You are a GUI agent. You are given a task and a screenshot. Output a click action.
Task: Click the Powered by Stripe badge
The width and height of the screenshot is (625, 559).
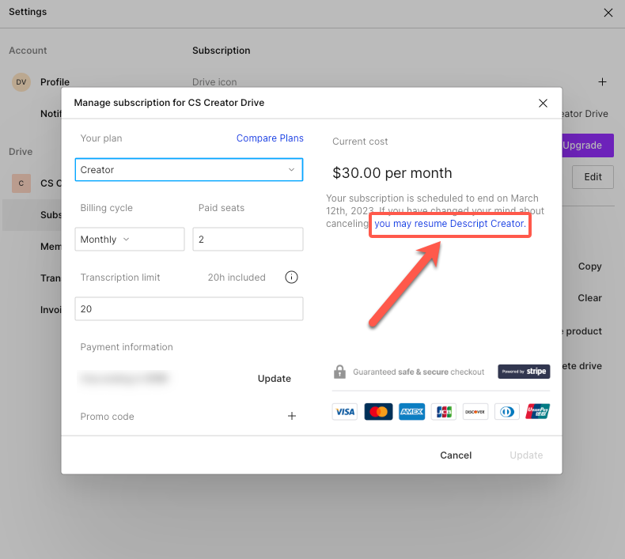click(524, 372)
